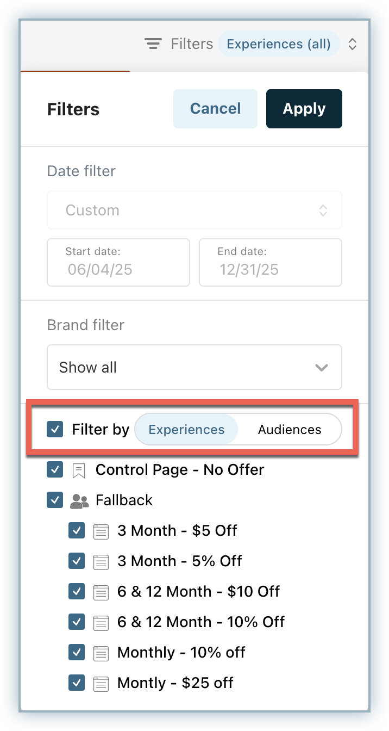Uncheck Control Page - No Offer checkbox
This screenshot has width=389, height=731.
coord(55,470)
